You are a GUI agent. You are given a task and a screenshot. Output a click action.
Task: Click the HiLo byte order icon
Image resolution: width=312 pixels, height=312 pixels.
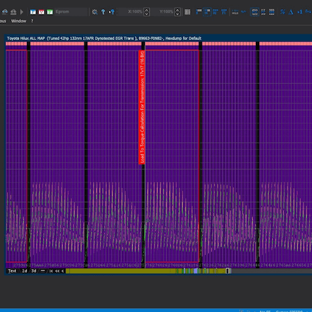tap(235, 12)
